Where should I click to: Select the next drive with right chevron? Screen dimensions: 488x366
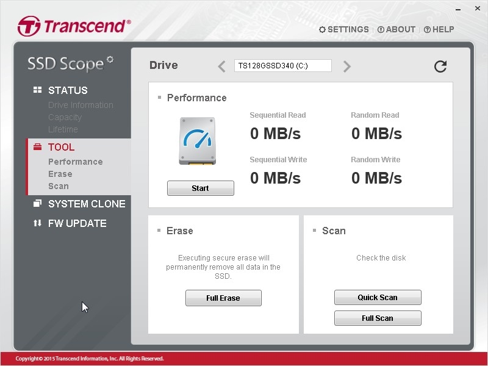pyautogui.click(x=346, y=66)
